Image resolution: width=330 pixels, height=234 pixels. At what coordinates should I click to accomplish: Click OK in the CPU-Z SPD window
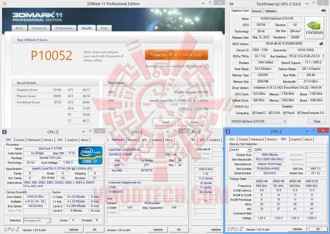pyautogui.click(x=318, y=229)
